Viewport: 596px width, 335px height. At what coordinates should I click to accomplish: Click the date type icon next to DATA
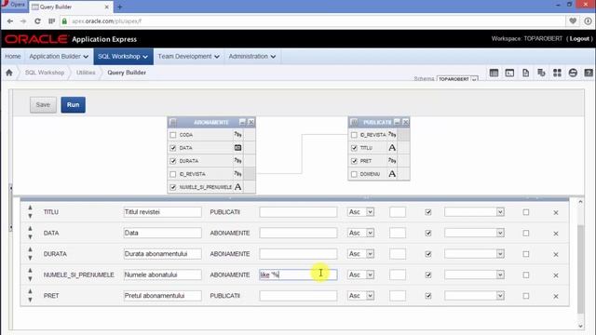238,148
